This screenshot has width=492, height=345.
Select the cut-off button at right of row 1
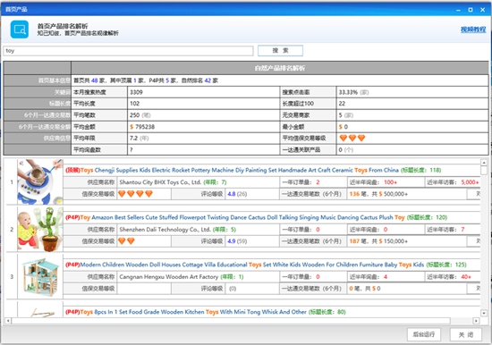(473, 194)
